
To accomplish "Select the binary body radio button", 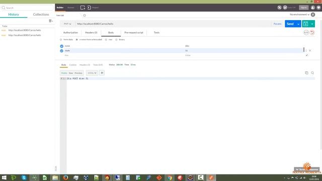I will [116, 40].
